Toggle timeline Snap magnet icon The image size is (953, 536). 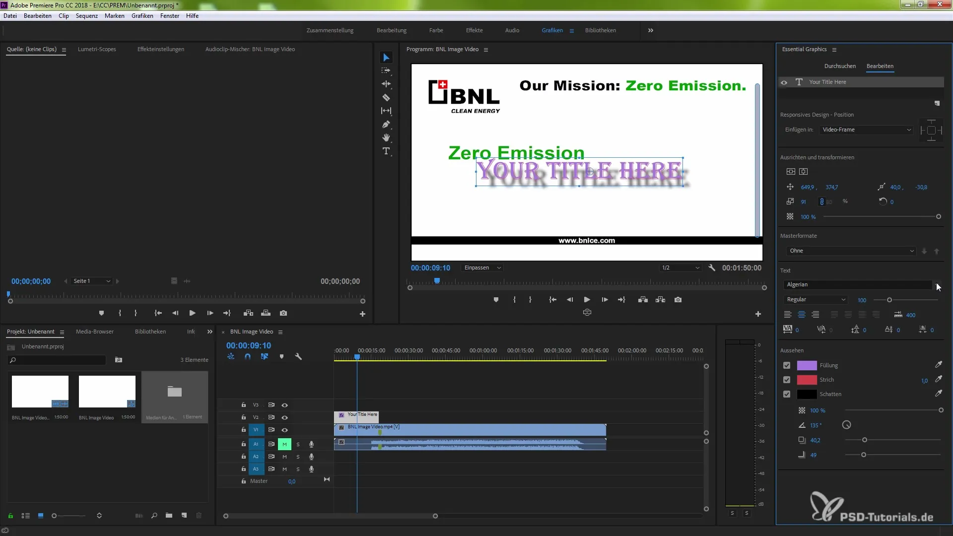tap(248, 356)
